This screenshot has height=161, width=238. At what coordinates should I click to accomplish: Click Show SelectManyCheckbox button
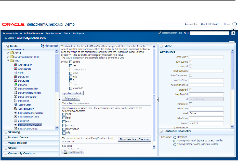[x=134, y=139]
